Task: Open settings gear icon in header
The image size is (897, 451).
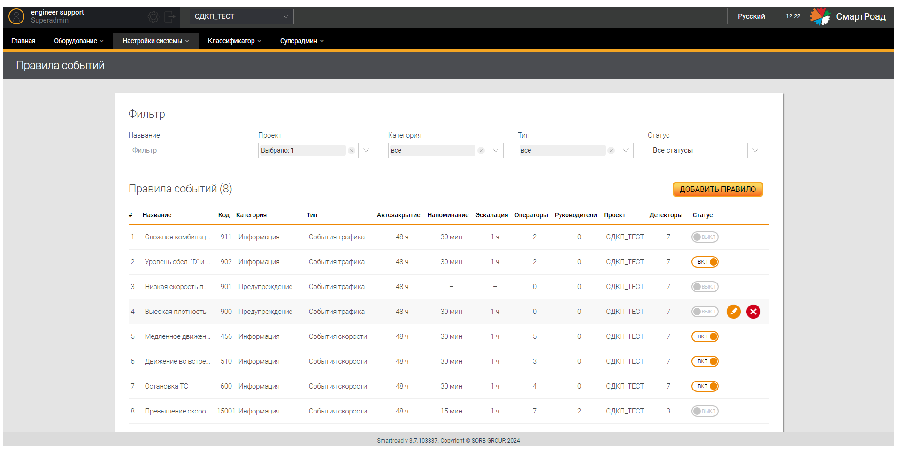Action: (153, 17)
